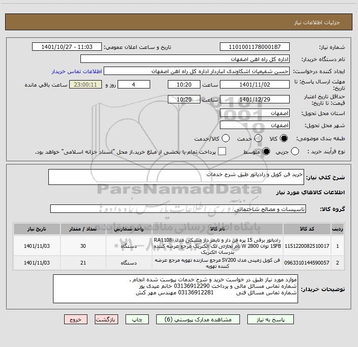
Task: Click the خروج exit button
Action: click(x=76, y=320)
